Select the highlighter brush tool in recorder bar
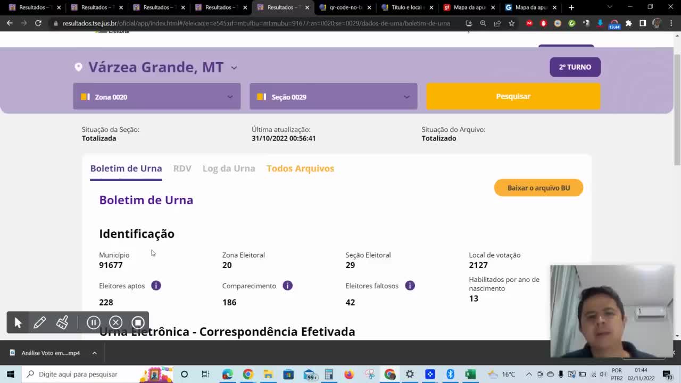This screenshot has height=383, width=681. pos(62,322)
